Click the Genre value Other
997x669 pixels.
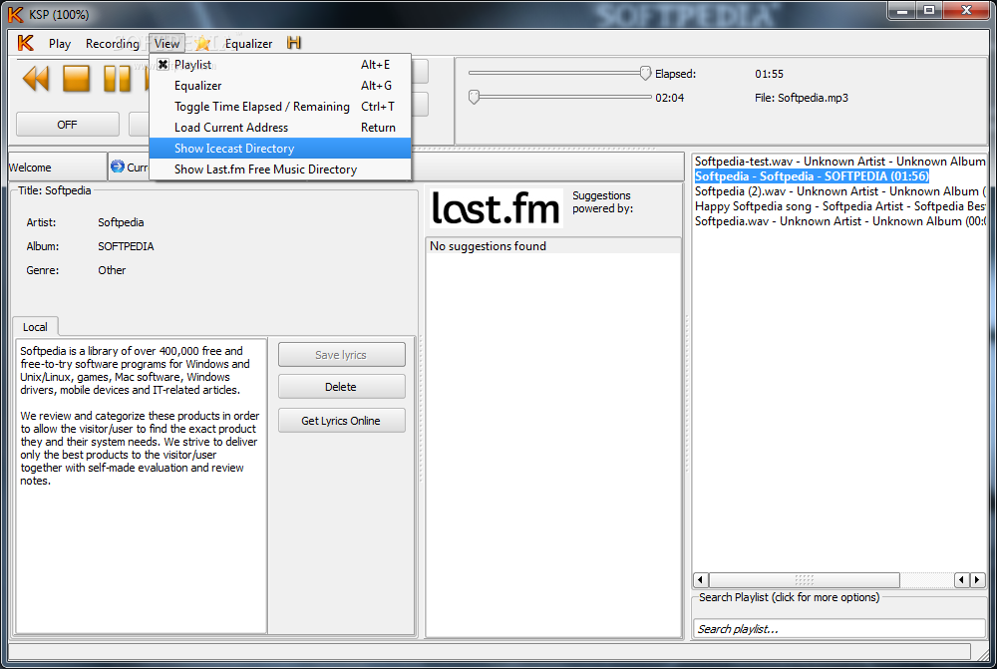pyautogui.click(x=112, y=270)
